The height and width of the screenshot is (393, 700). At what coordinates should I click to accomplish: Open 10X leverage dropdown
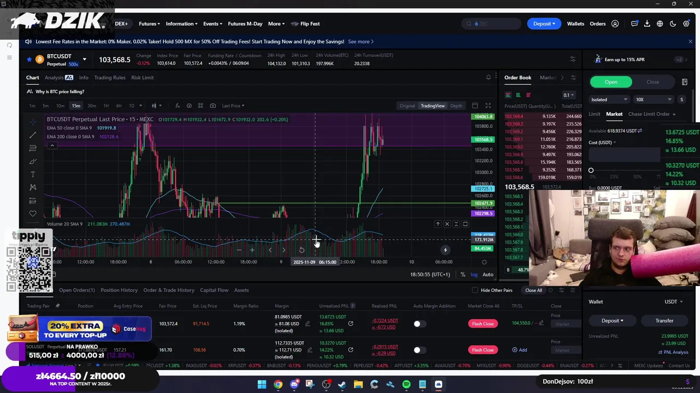click(x=654, y=100)
